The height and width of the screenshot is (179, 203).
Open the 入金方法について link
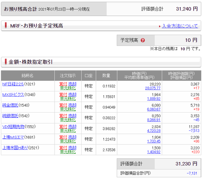[180, 26]
